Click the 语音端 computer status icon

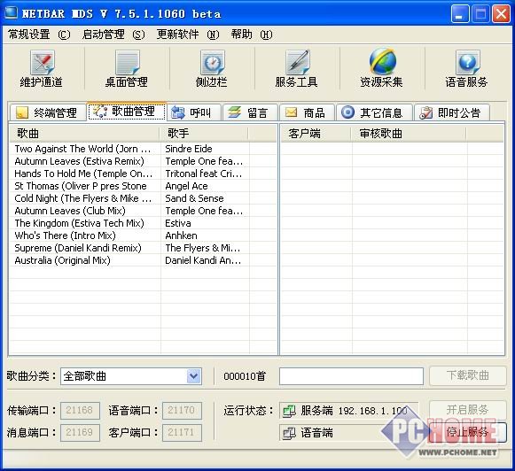pyautogui.click(x=289, y=433)
